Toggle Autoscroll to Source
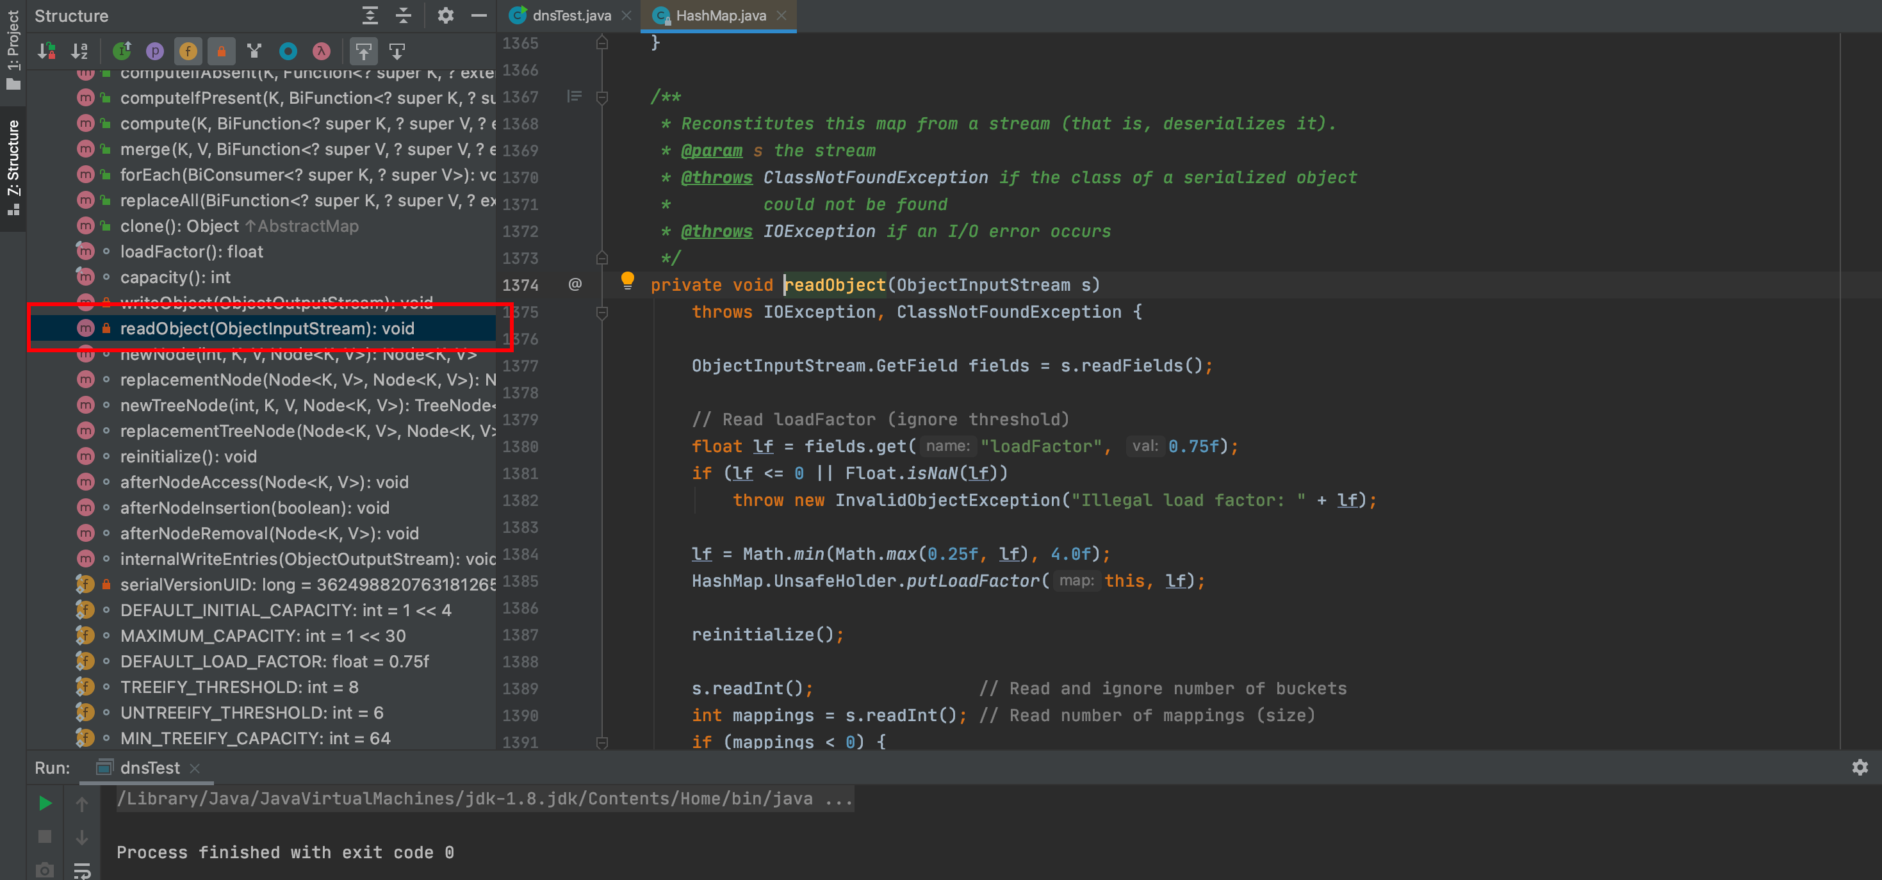Image resolution: width=1882 pixels, height=880 pixels. [x=364, y=51]
